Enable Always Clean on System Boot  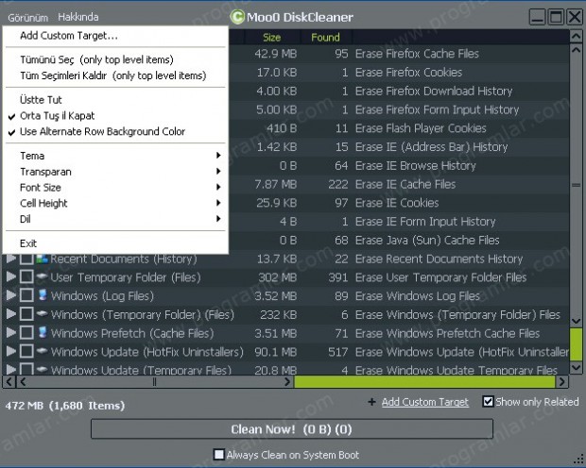click(x=218, y=455)
